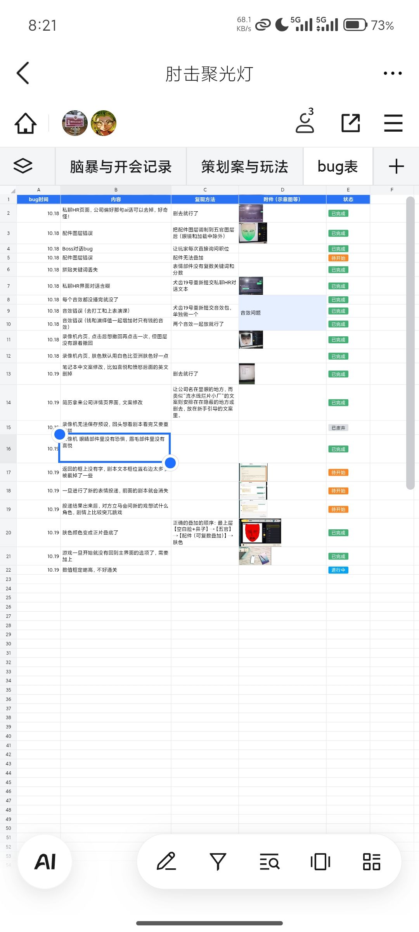The width and height of the screenshot is (419, 932).
Task: Tap the bottom-right blue selection handle
Action: [170, 463]
